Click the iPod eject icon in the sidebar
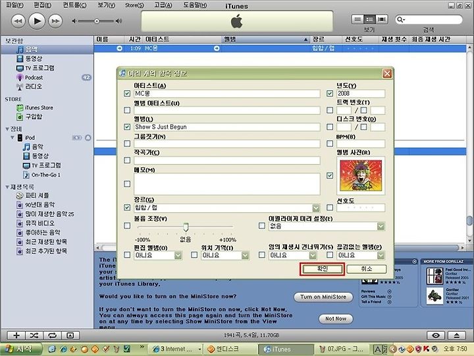 (x=88, y=138)
